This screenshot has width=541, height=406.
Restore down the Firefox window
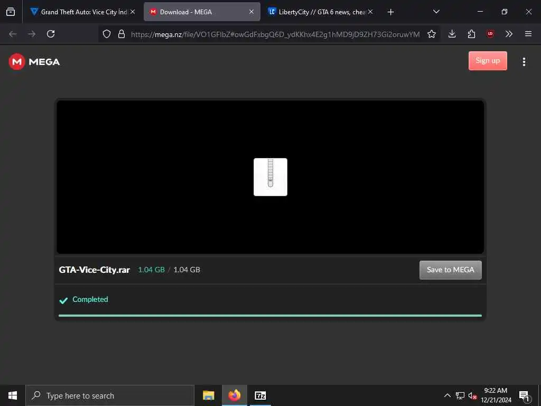click(x=504, y=12)
